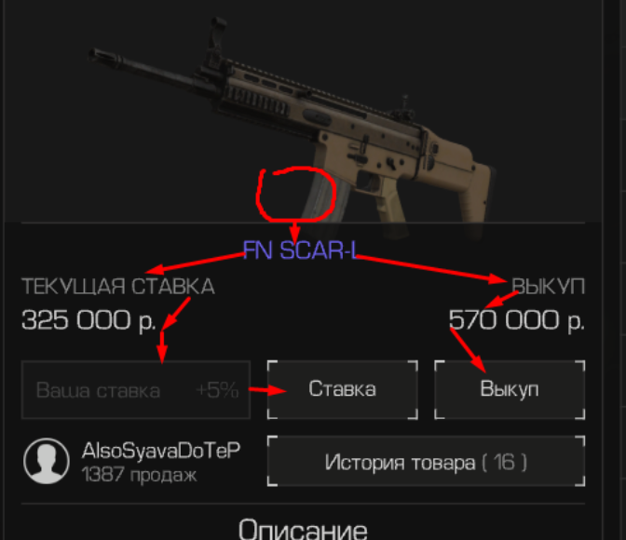Place a bid with the Ставка button
The image size is (626, 540).
343,389
